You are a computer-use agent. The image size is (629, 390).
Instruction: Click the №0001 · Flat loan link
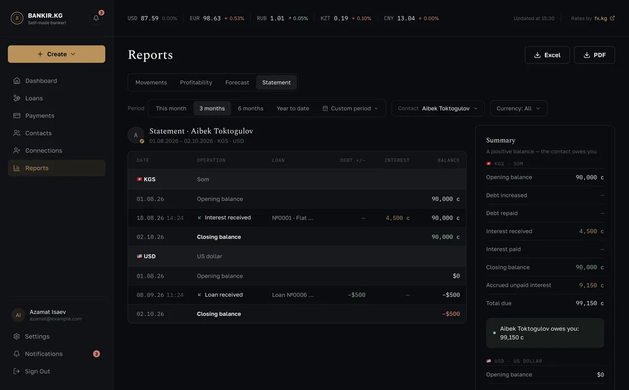point(293,218)
